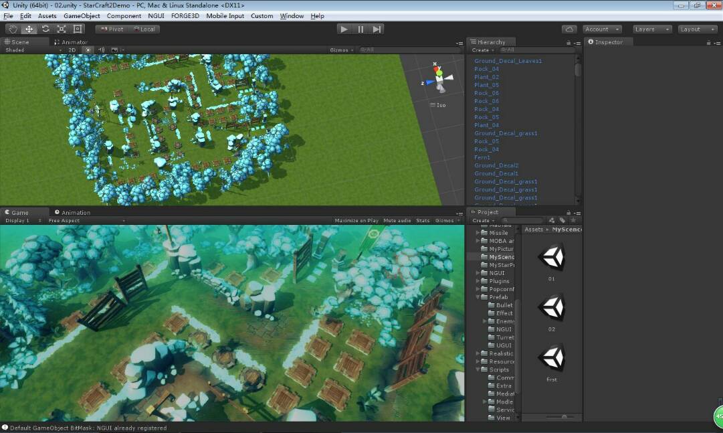Lock the Inspector panel

click(x=708, y=42)
